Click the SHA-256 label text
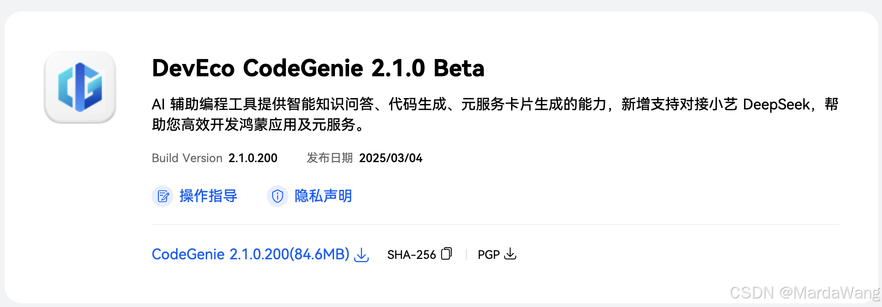The height and width of the screenshot is (307, 882). pyautogui.click(x=411, y=255)
